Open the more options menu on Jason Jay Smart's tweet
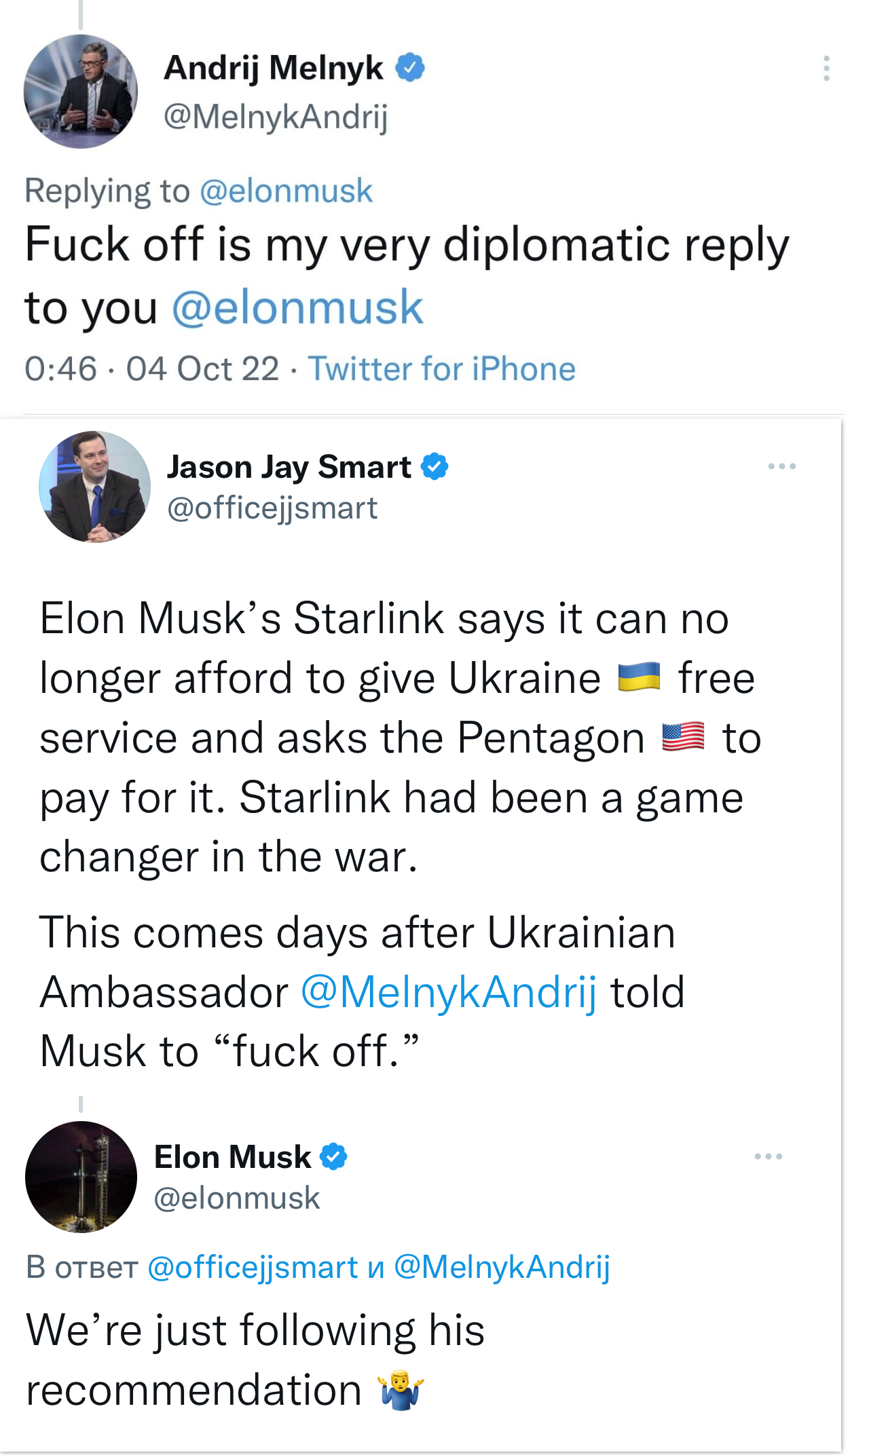 [x=781, y=467]
